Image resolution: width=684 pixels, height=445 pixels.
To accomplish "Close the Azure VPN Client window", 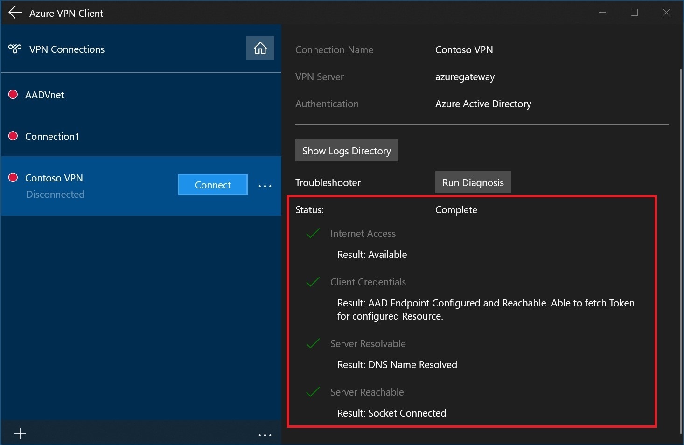I will click(666, 13).
